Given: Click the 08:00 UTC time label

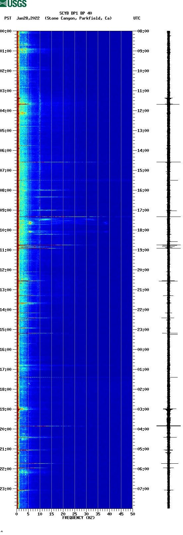Looking at the screenshot, I should tap(143, 31).
